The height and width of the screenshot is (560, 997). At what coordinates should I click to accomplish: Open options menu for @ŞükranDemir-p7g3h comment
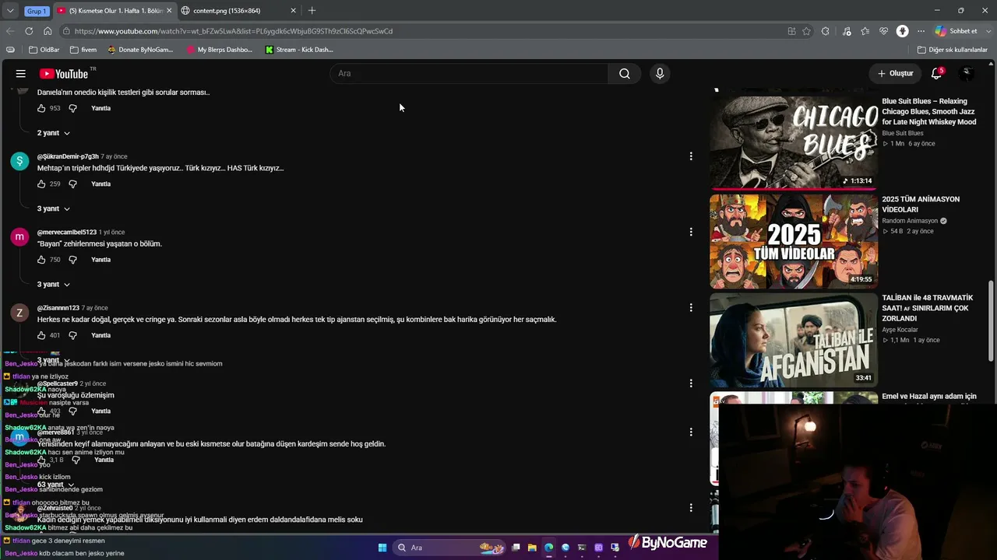(x=691, y=156)
